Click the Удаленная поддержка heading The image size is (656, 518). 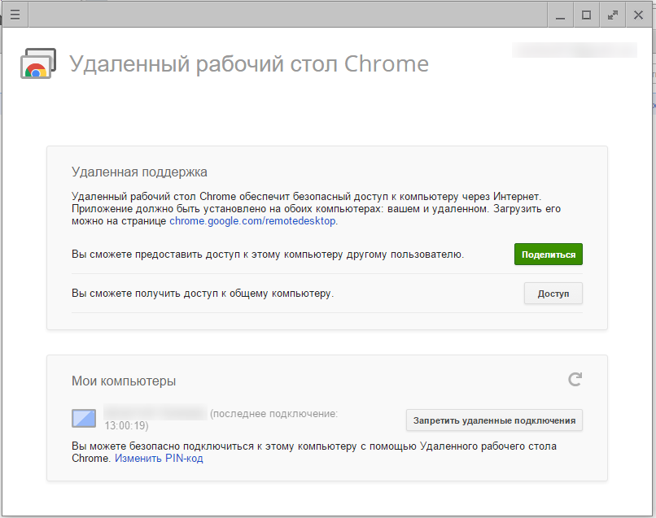pos(139,172)
